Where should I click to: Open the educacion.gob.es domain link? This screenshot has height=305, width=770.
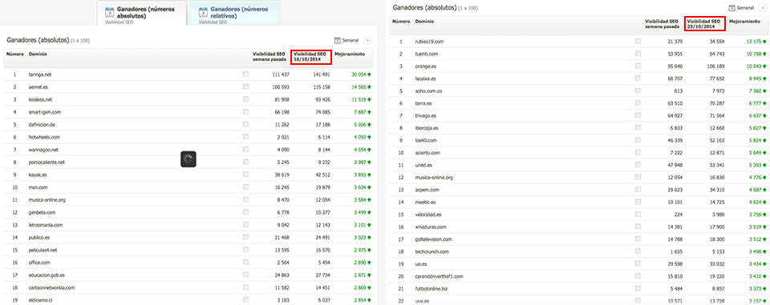[47, 275]
